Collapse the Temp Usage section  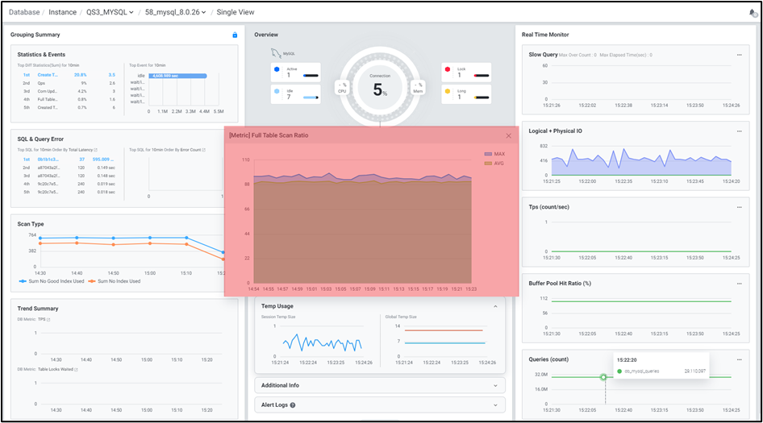coord(495,306)
